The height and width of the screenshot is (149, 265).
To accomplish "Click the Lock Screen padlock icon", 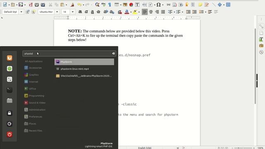I will click(x=10, y=113).
